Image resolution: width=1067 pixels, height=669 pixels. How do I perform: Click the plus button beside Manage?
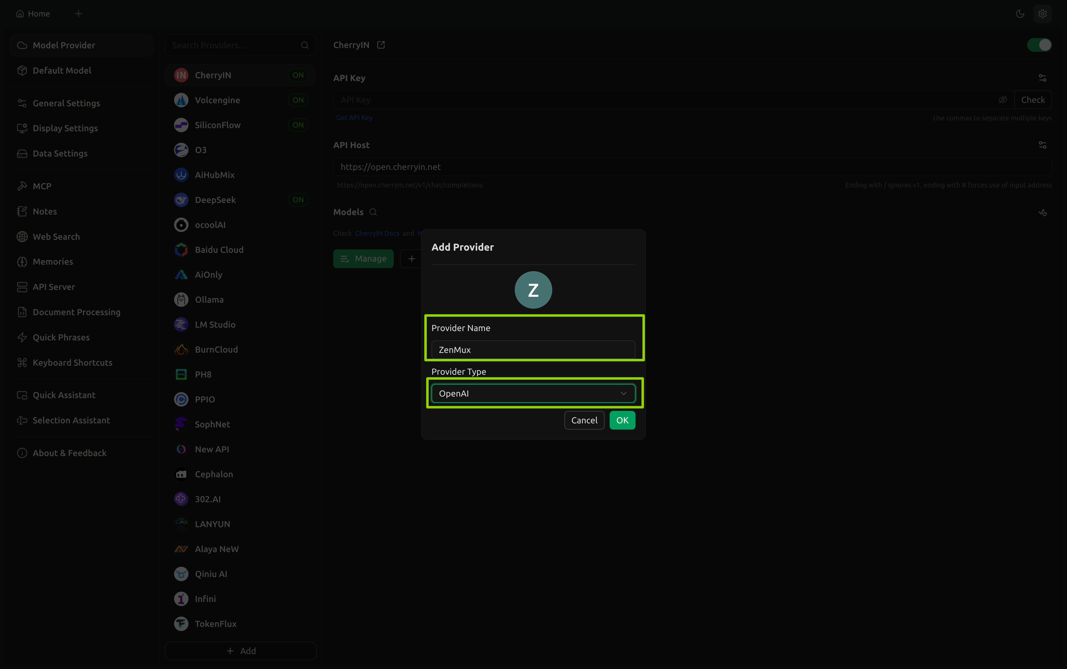pos(411,258)
